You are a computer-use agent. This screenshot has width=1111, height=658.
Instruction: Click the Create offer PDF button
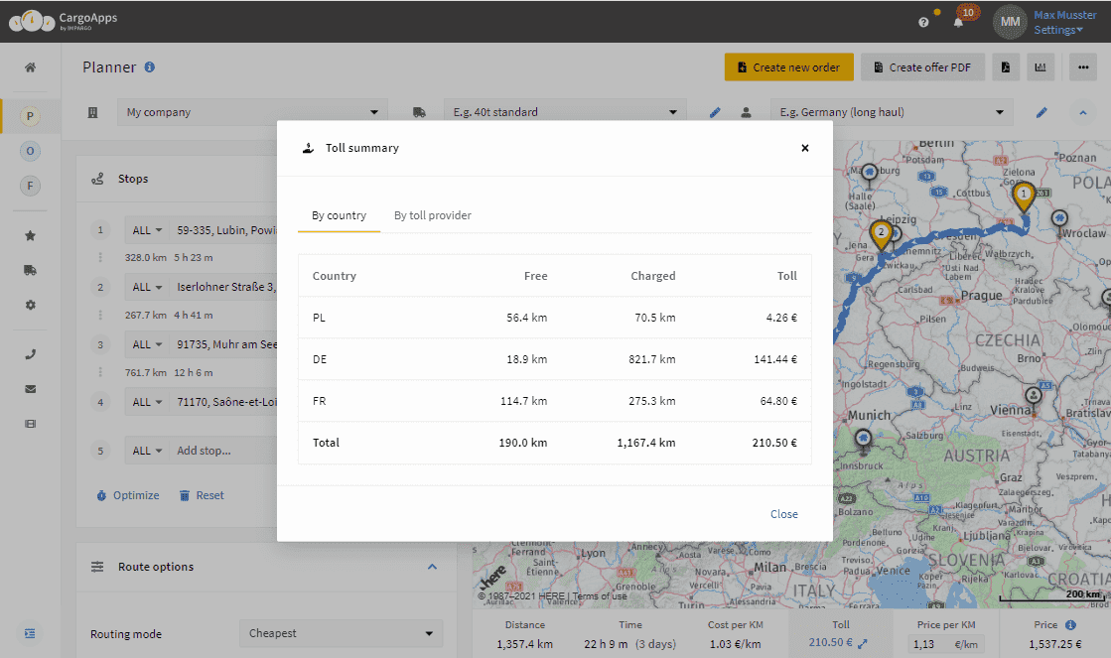click(x=922, y=67)
